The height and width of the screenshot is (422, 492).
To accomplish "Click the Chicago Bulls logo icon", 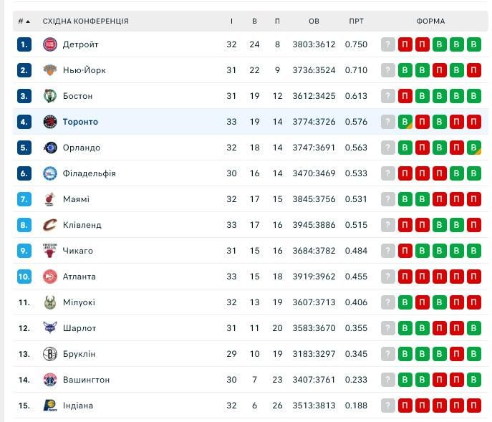I will (49, 251).
